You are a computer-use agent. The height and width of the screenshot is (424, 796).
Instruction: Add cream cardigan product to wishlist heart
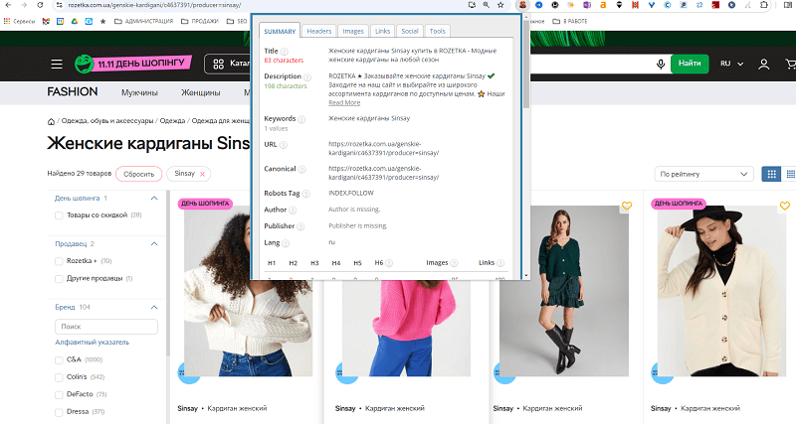785,206
